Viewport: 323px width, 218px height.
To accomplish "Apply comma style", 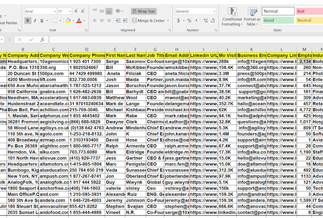I will click(x=196, y=20).
